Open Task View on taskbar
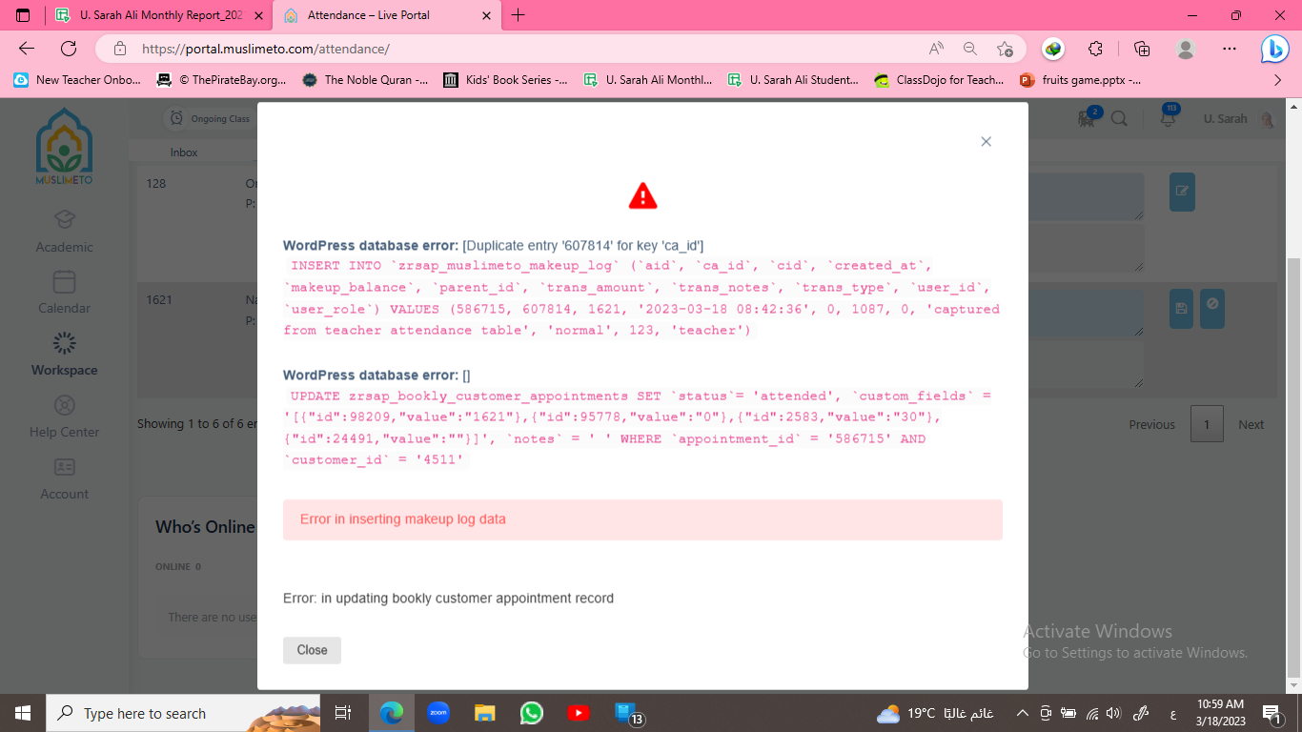Viewport: 1302px width, 732px height. pyautogui.click(x=343, y=713)
